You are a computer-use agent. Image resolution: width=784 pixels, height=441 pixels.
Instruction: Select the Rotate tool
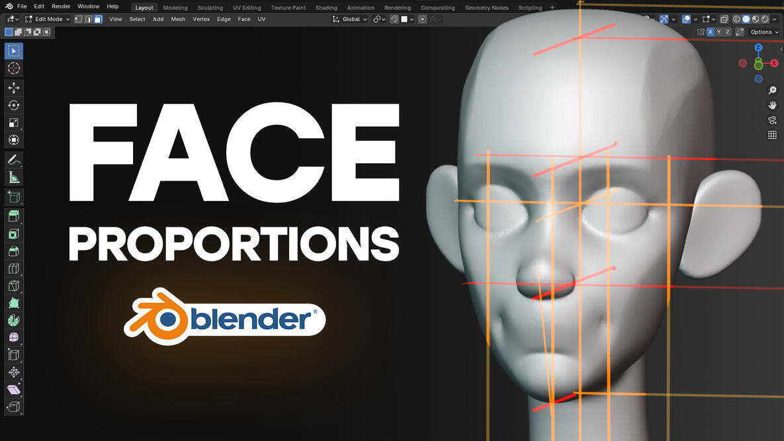point(13,104)
